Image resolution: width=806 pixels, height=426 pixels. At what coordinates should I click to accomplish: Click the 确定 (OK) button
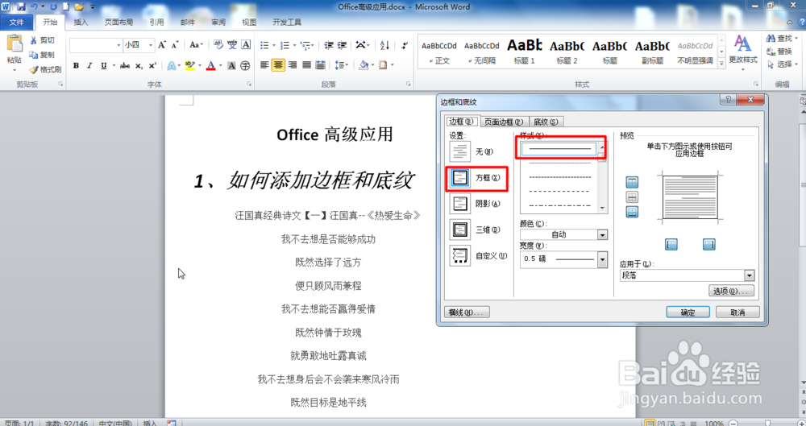click(x=688, y=312)
